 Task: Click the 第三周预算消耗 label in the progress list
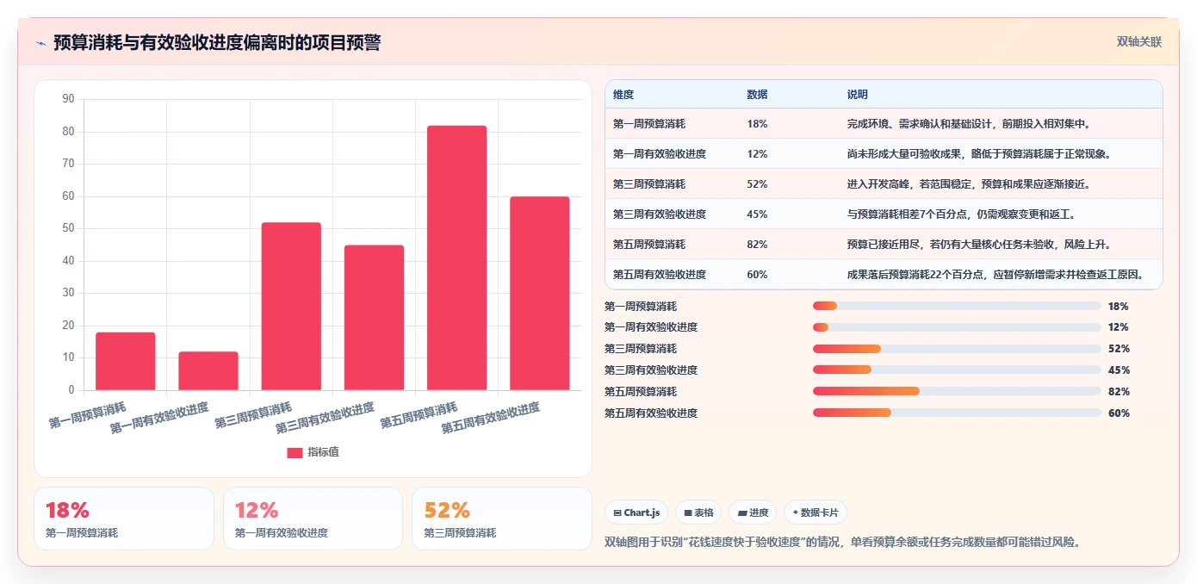[x=641, y=349]
